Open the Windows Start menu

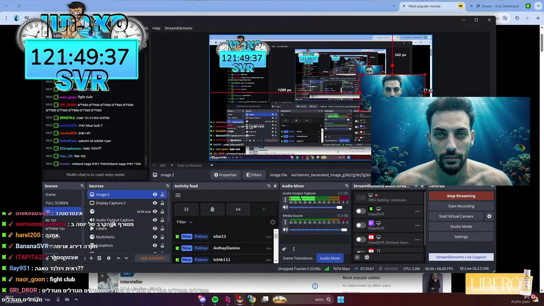(x=340, y=300)
